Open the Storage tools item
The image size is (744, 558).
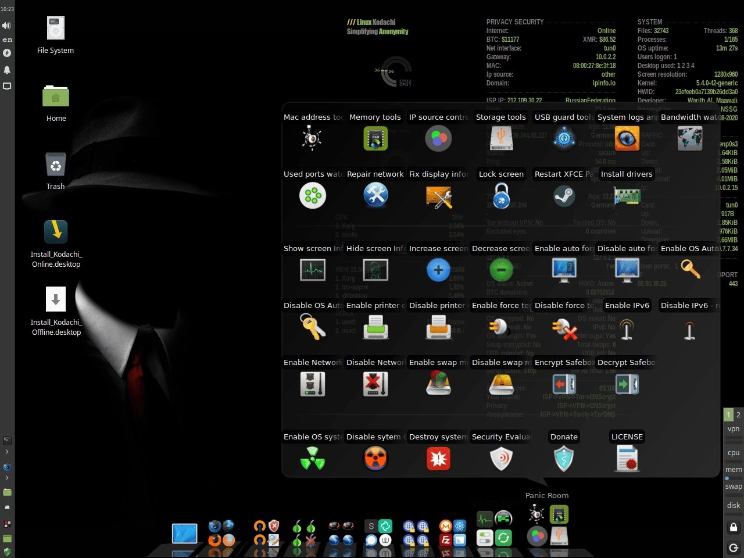click(501, 138)
